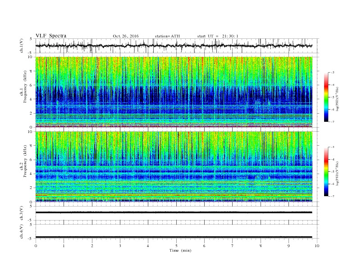Click inside the ch.2 spectrogram panel
The height and width of the screenshot is (276, 357).
click(x=174, y=167)
